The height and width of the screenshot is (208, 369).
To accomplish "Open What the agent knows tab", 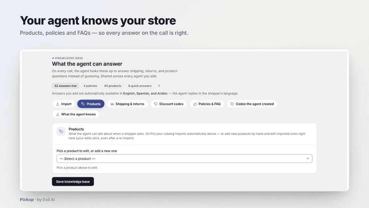I will tap(76, 114).
